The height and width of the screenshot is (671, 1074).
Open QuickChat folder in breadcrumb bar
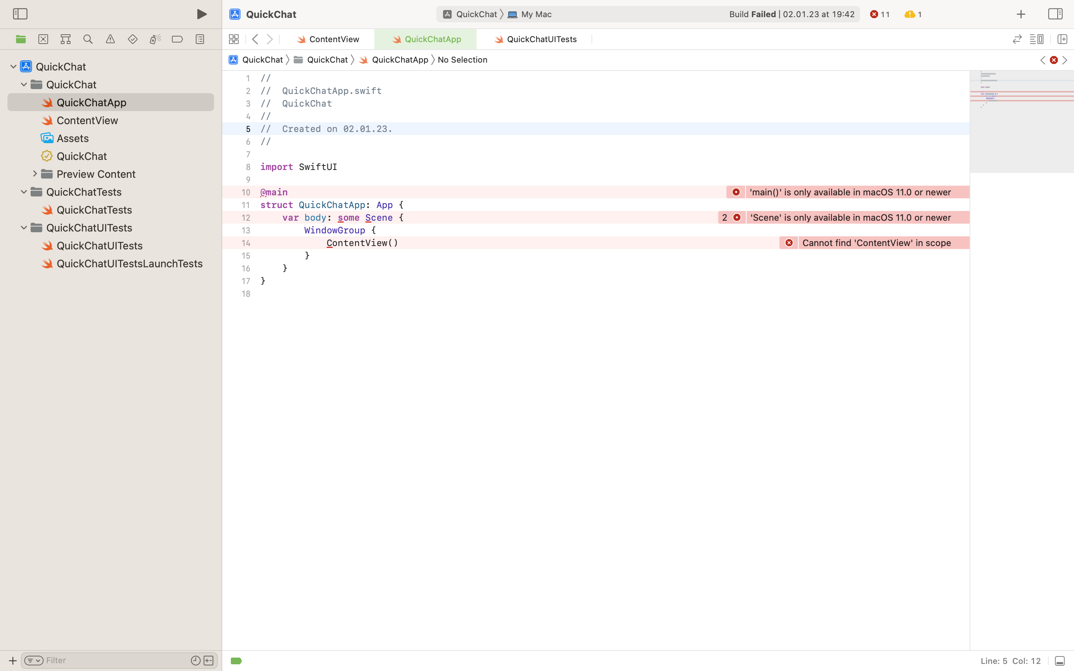coord(321,60)
